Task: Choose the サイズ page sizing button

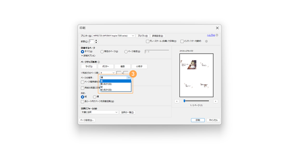Action: (89, 66)
